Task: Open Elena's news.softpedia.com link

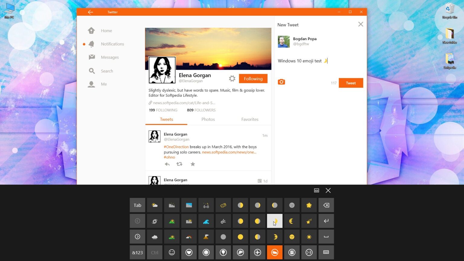Action: tap(184, 103)
